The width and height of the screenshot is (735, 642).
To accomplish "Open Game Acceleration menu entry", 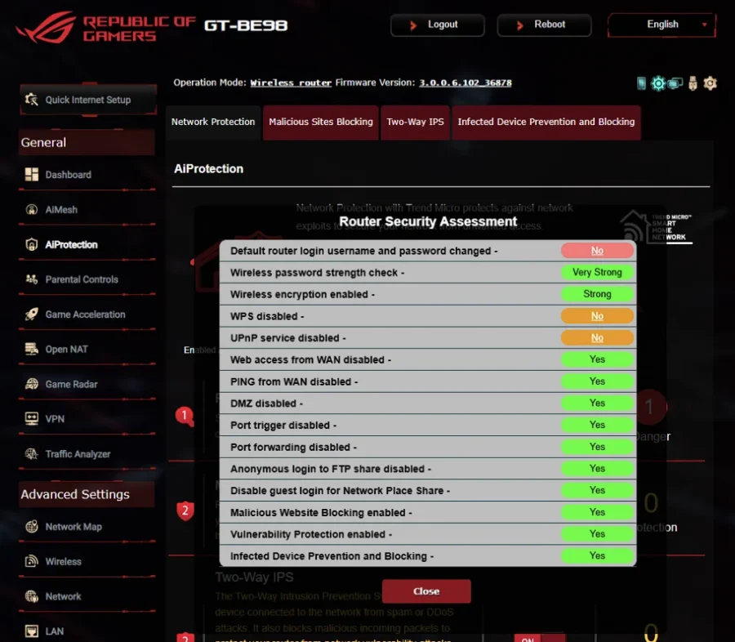I will click(x=87, y=314).
